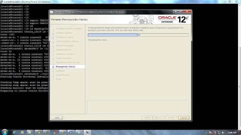Click the network tray icon

(x=219, y=132)
